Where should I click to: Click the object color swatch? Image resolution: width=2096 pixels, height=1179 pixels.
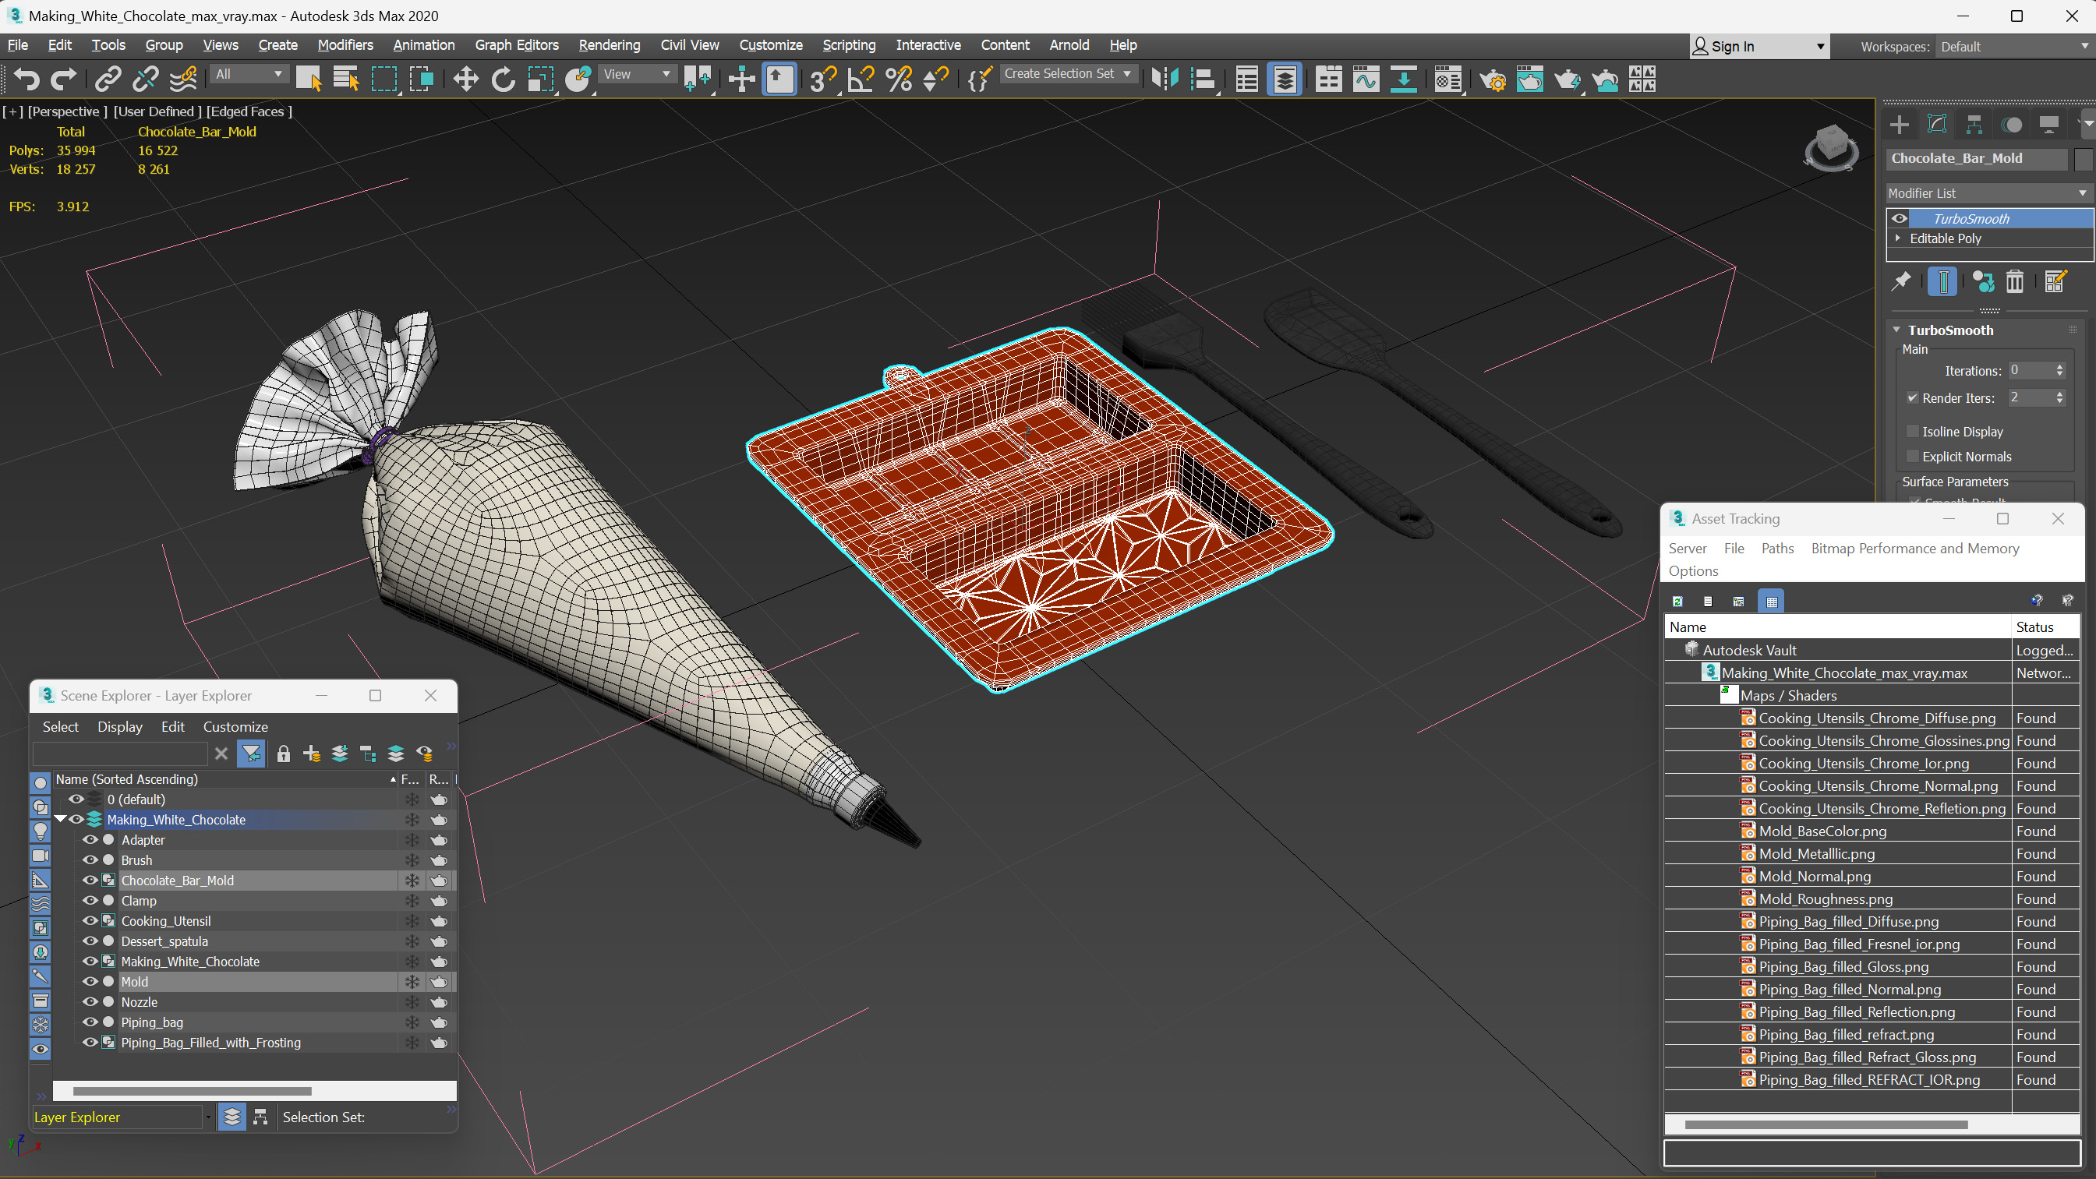click(x=2082, y=159)
